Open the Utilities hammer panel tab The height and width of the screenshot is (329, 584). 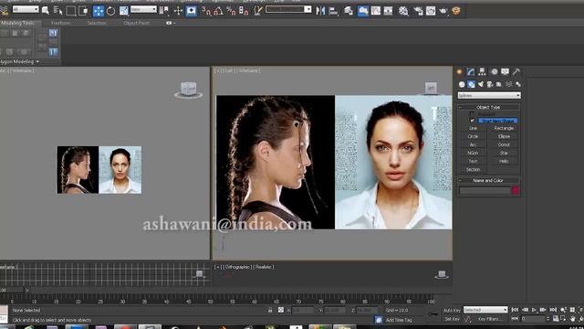coord(516,71)
